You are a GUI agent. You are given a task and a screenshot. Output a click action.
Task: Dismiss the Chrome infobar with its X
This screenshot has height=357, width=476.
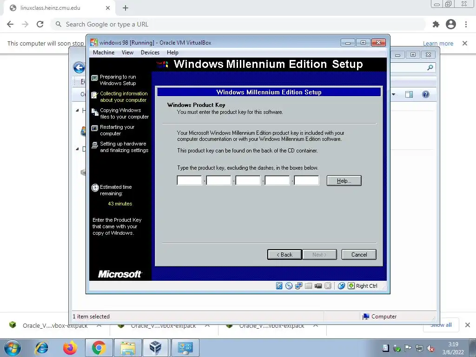point(464,43)
